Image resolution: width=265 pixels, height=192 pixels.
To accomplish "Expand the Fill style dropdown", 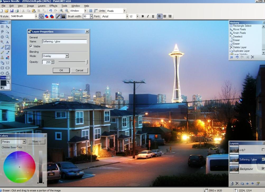I will pyautogui.click(x=36, y=16).
